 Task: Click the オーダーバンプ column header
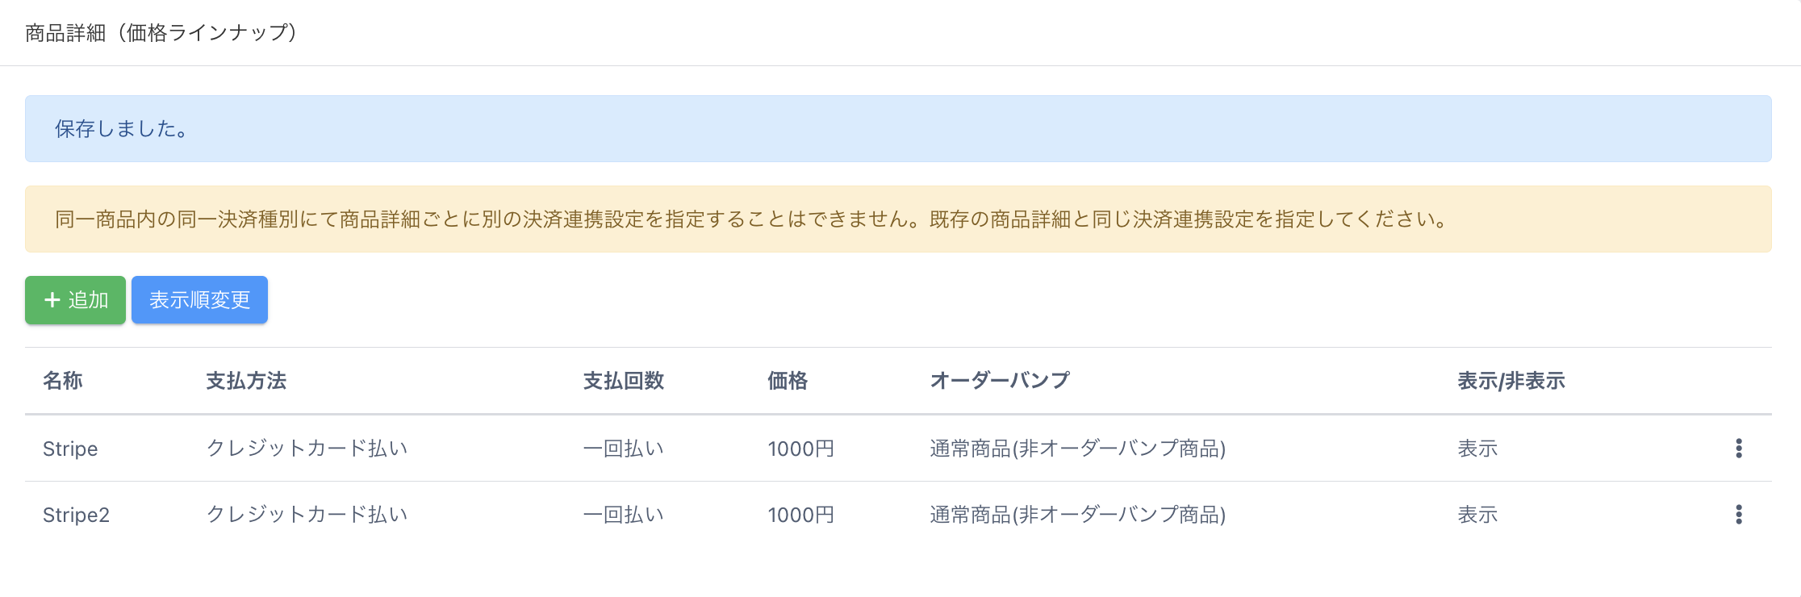pyautogui.click(x=1000, y=381)
